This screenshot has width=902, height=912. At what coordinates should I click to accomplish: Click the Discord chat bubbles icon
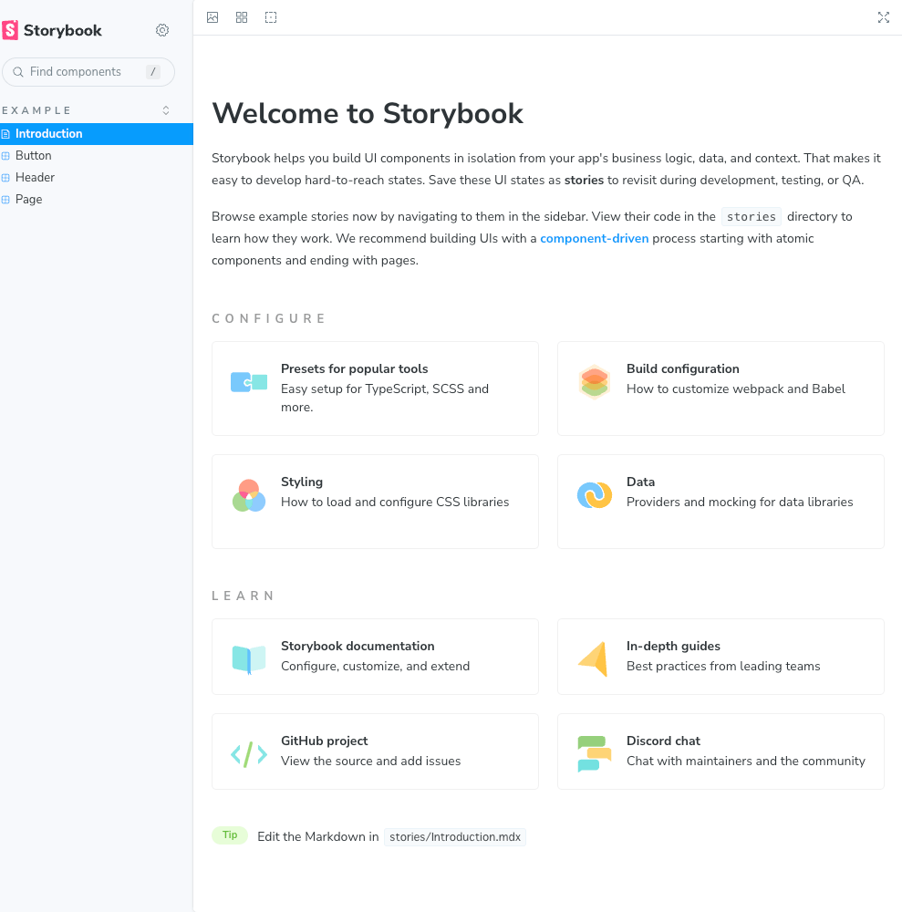595,754
